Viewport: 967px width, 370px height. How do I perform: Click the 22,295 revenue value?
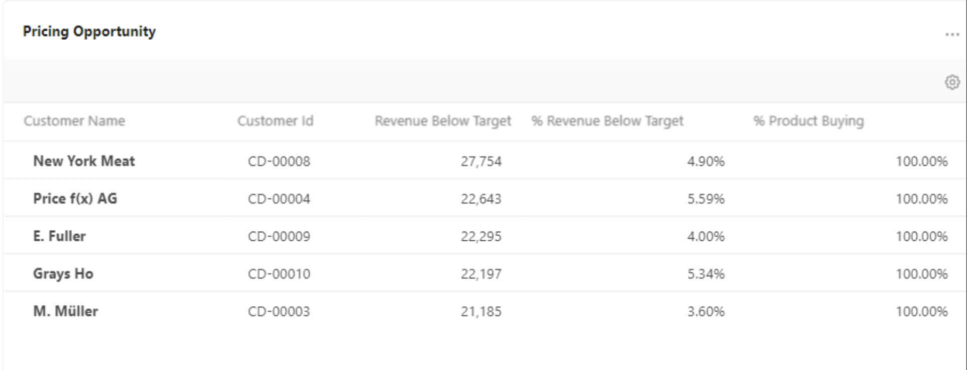click(x=481, y=236)
